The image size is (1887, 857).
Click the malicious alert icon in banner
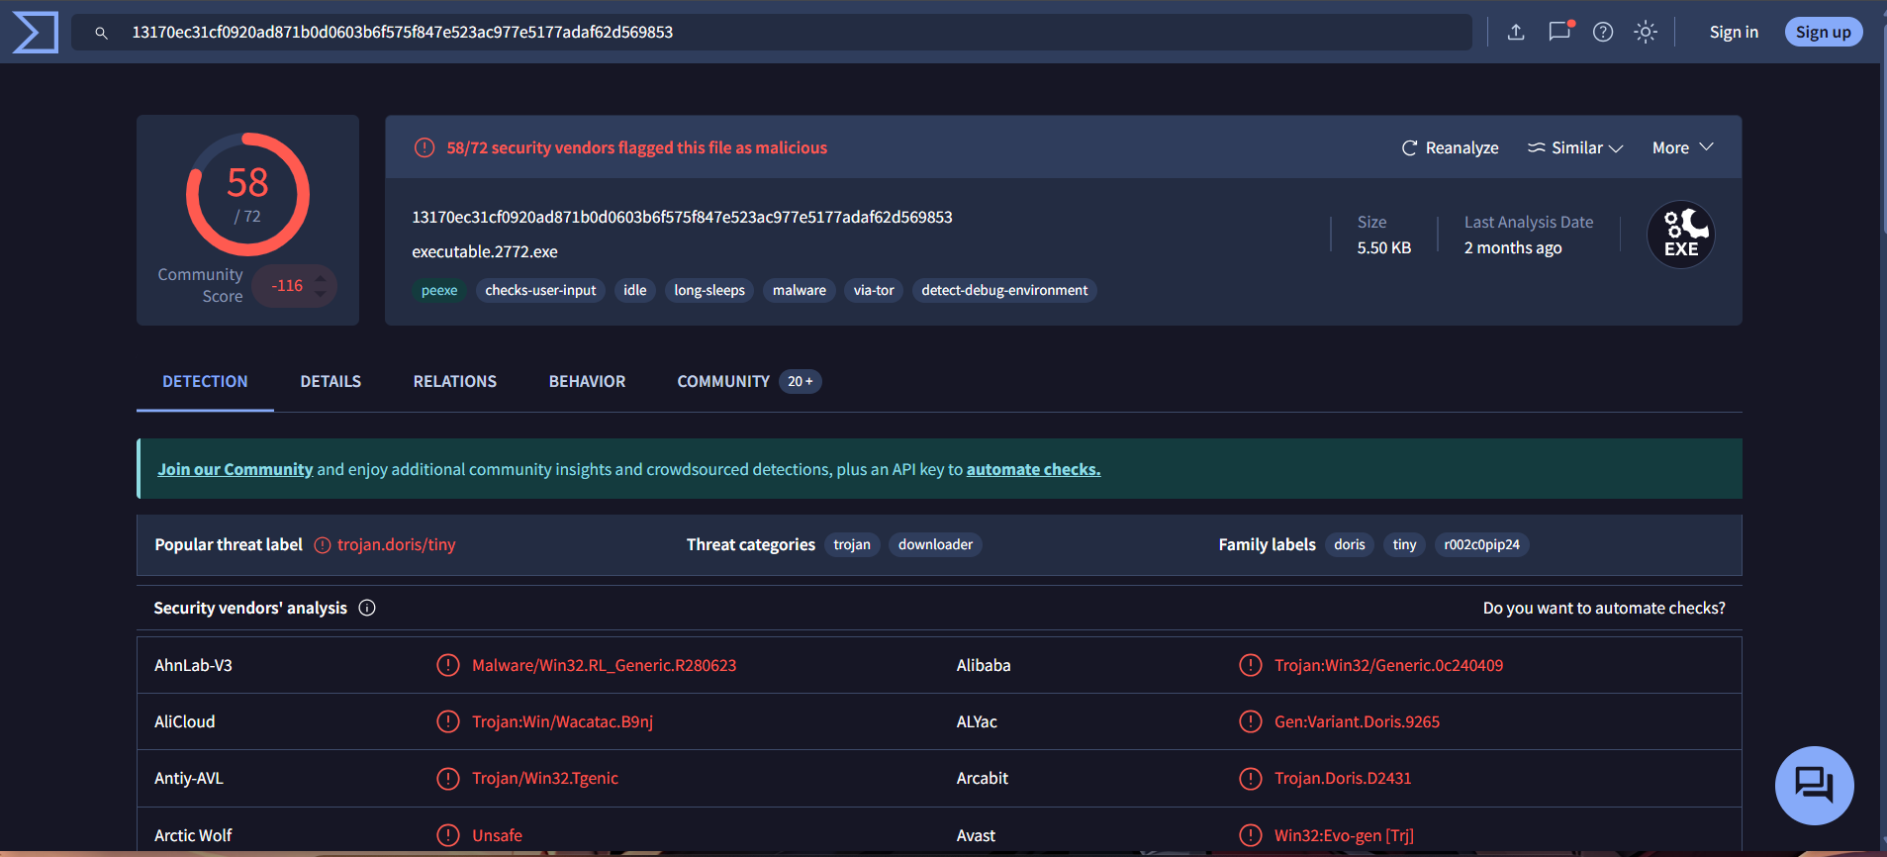pyautogui.click(x=425, y=147)
